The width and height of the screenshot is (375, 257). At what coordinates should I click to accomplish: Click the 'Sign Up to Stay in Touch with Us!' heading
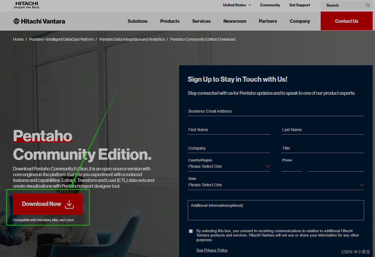coord(237,79)
